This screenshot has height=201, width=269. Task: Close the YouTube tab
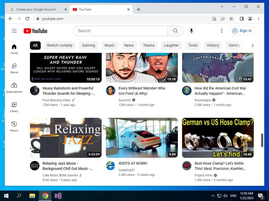click(128, 9)
